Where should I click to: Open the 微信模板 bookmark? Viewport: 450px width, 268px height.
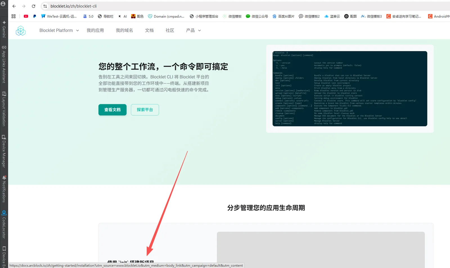(x=232, y=16)
